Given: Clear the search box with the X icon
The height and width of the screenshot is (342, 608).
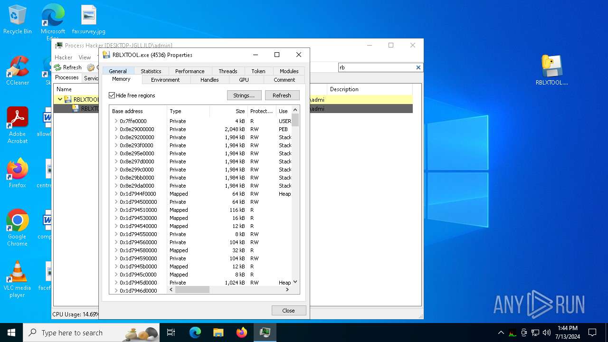Looking at the screenshot, I should point(418,67).
